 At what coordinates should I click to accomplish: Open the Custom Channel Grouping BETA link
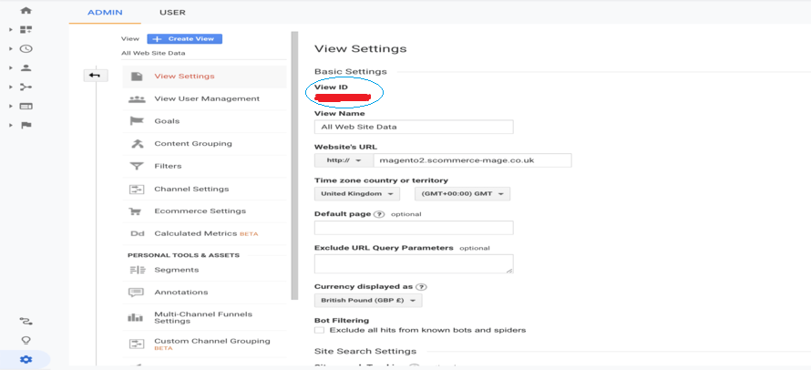coord(212,344)
